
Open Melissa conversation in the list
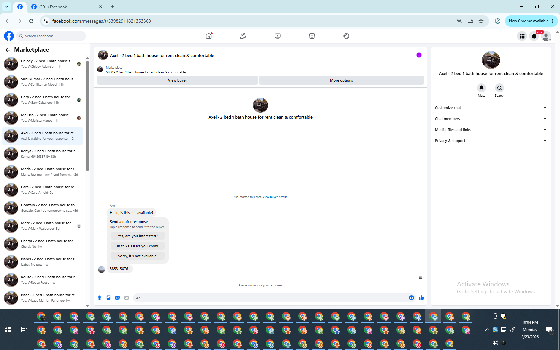coord(43,118)
